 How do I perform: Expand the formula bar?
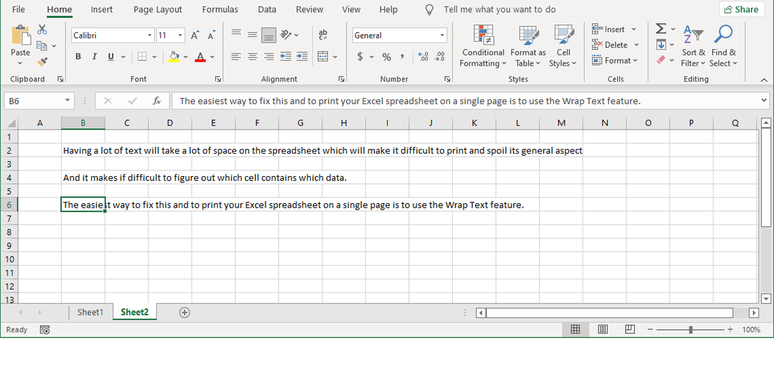point(764,101)
